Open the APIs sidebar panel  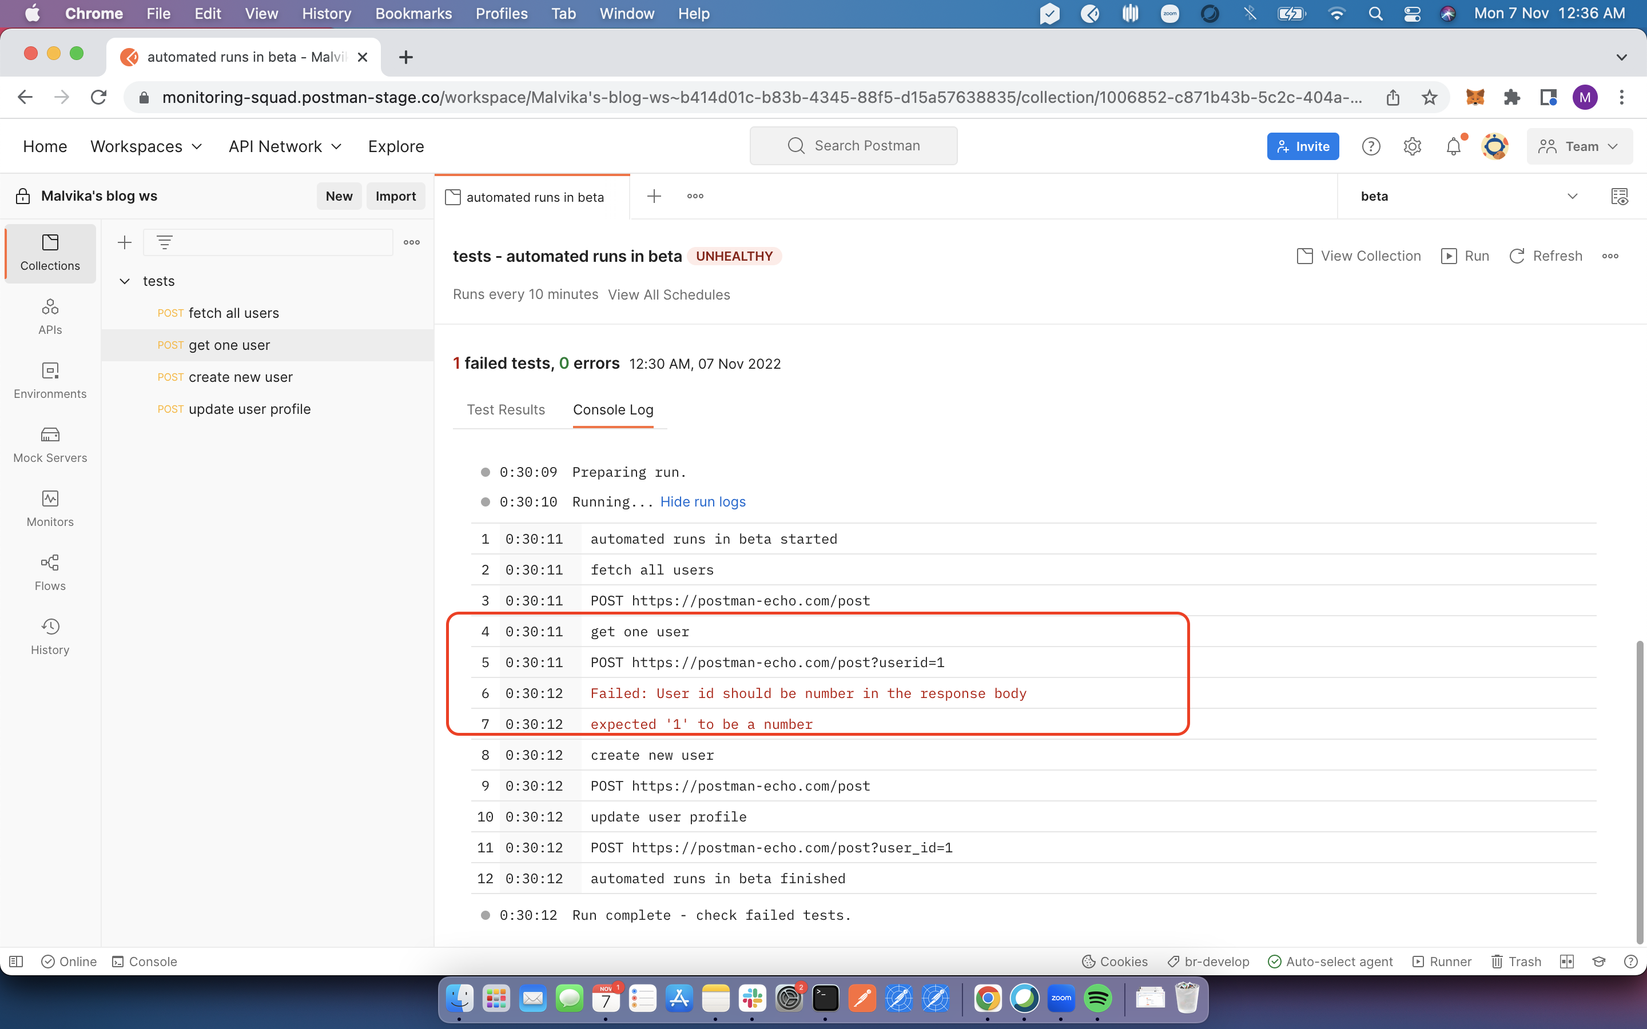pos(50,317)
